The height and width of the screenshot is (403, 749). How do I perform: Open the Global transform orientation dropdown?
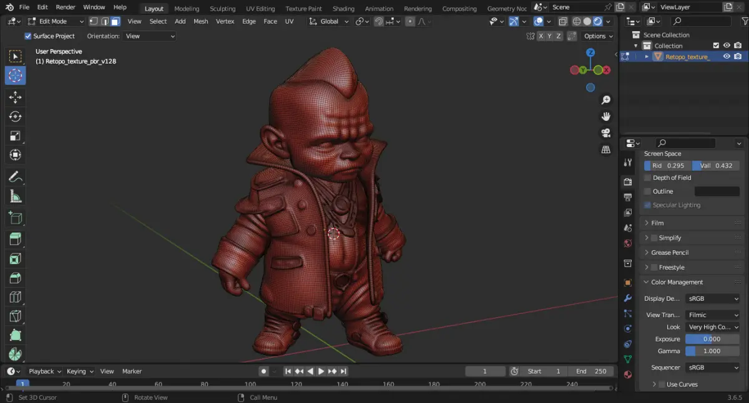coord(329,21)
